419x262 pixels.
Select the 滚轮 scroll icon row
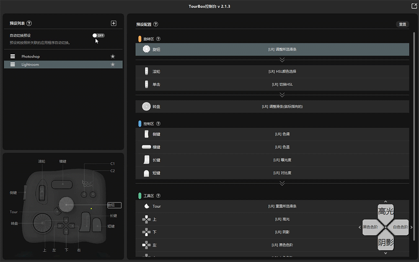pyautogui.click(x=146, y=71)
